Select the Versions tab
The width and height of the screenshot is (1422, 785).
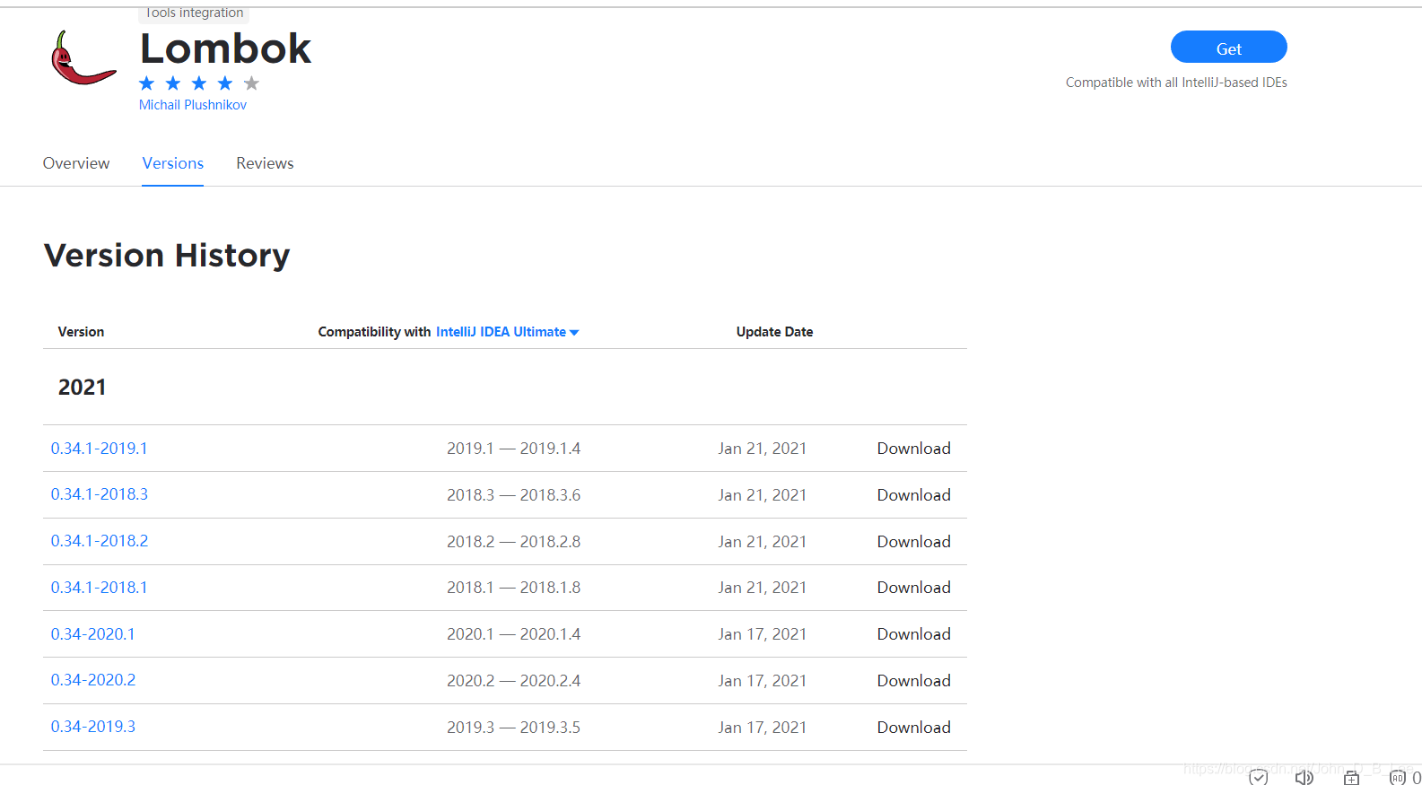click(173, 163)
